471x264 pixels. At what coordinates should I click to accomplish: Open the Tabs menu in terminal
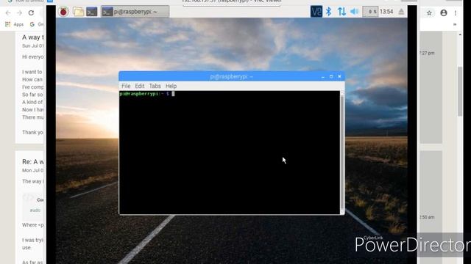point(155,86)
